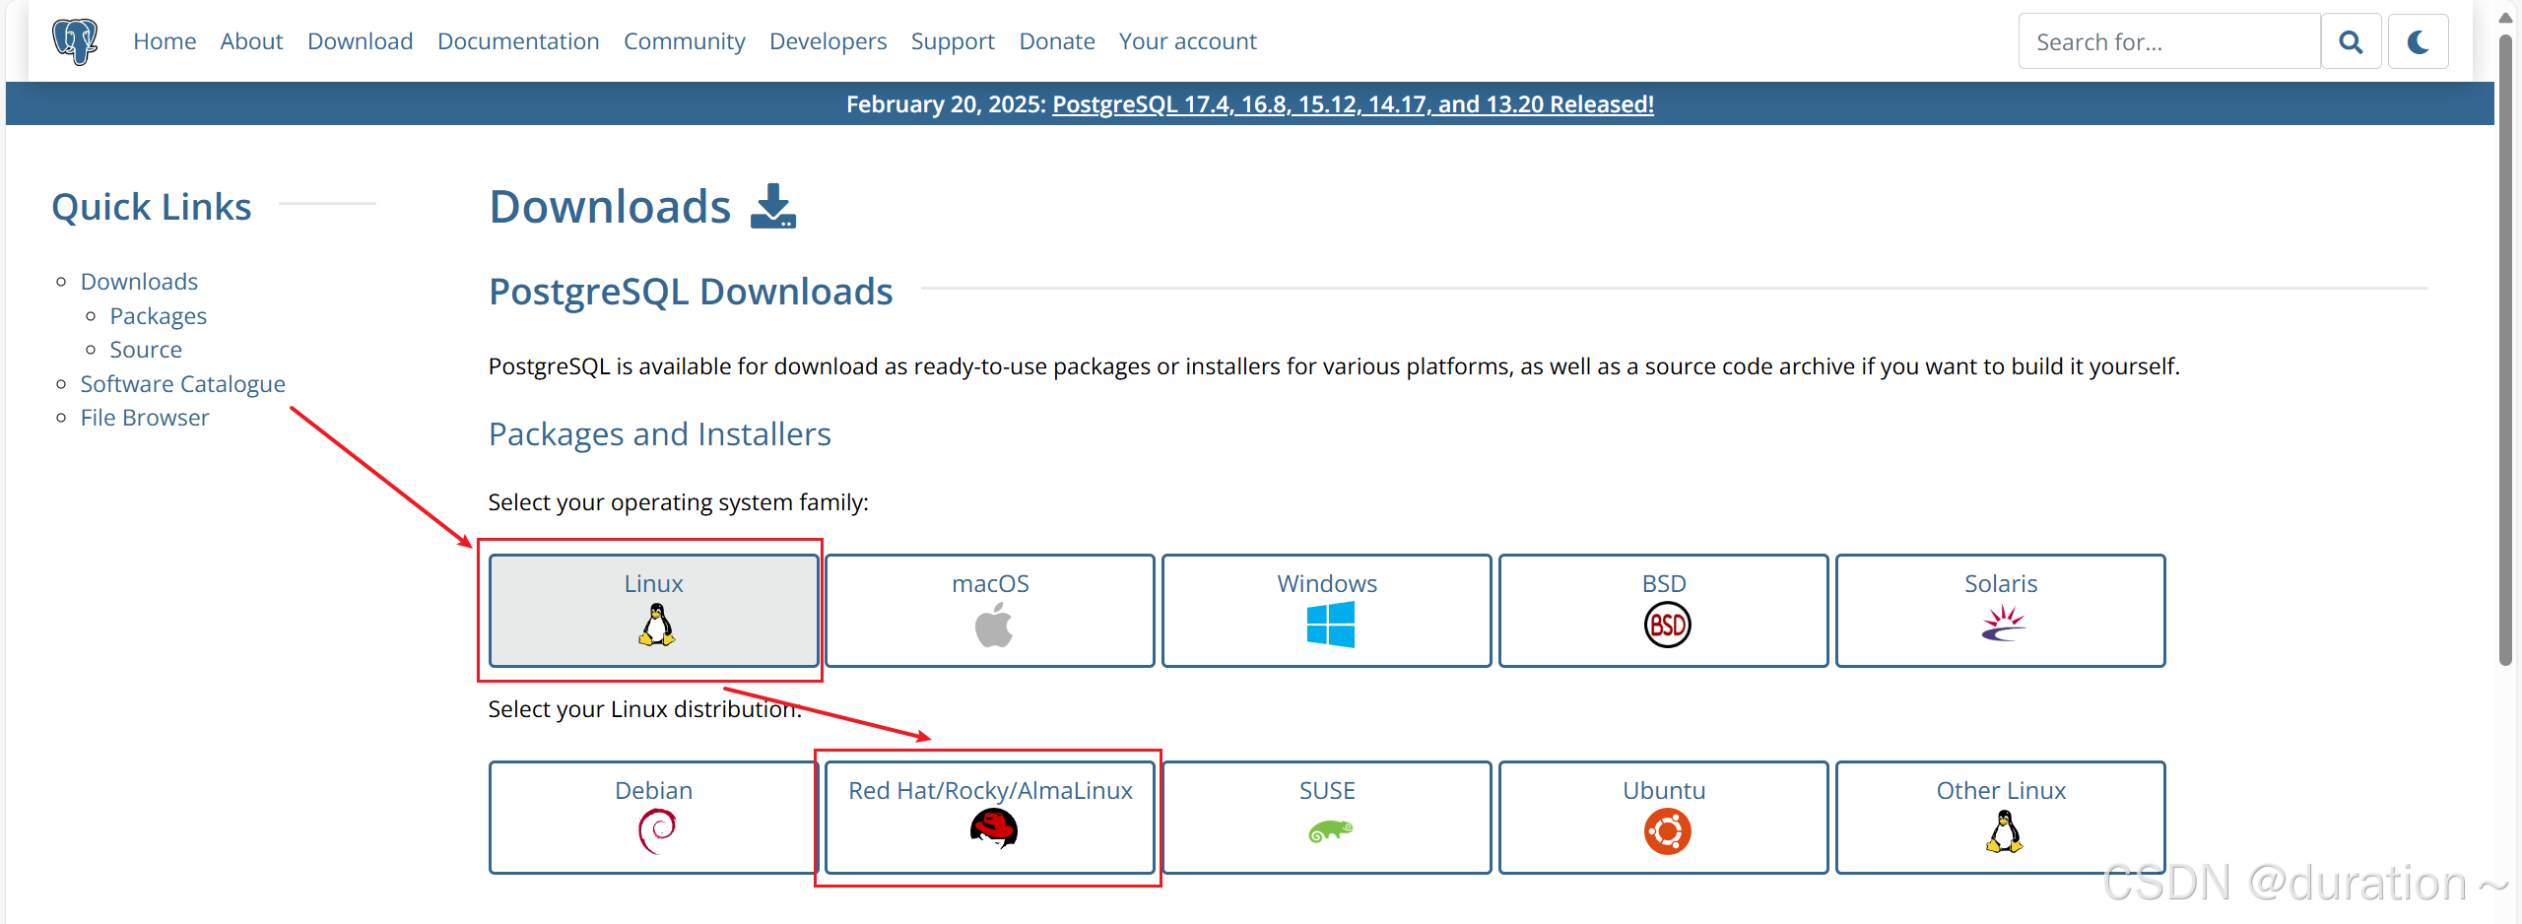Click the download icon beside Downloads heading
The width and height of the screenshot is (2522, 924).
coord(773,207)
